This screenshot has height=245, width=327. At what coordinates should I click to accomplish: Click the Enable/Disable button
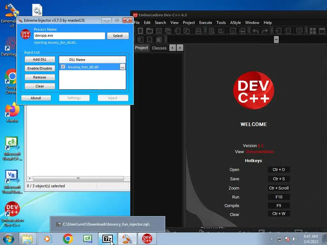click(x=40, y=68)
